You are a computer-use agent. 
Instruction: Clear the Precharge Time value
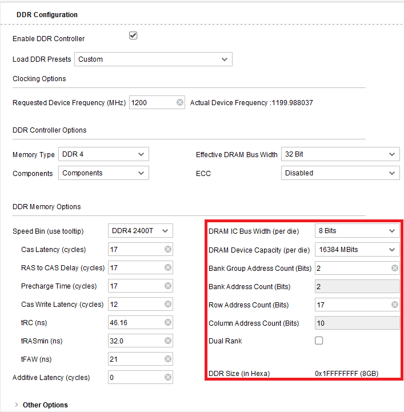[168, 286]
